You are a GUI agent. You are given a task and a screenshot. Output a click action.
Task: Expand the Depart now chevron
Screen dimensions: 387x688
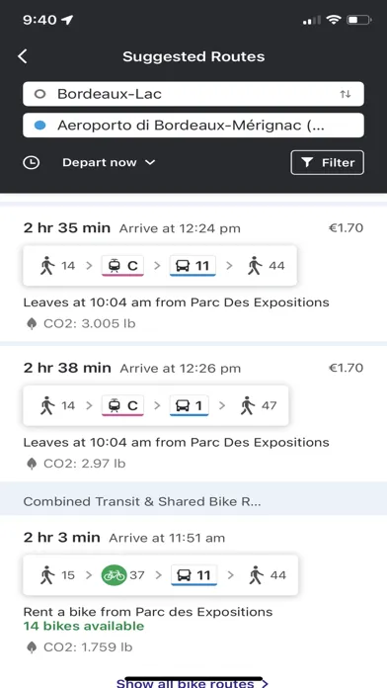150,163
